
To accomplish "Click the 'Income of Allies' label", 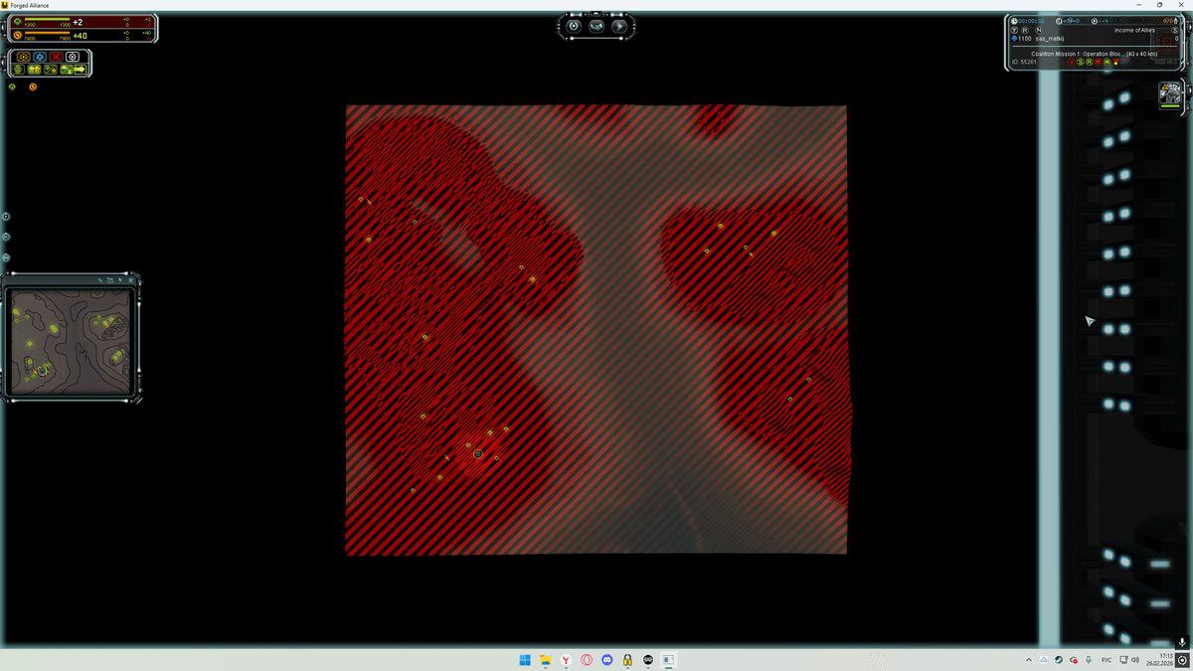I will 1134,30.
